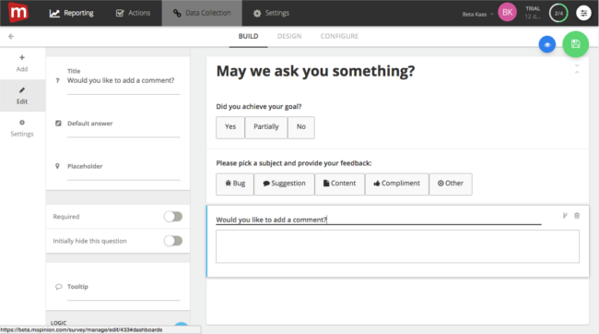Open the Actions menu
The image size is (599, 334).
pyautogui.click(x=133, y=13)
